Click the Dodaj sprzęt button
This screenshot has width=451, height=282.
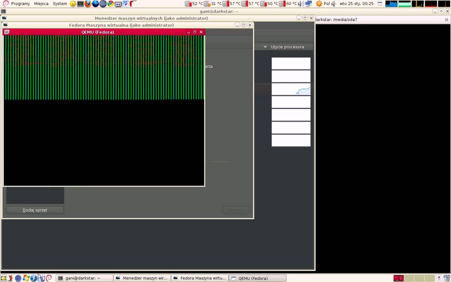pyautogui.click(x=35, y=210)
